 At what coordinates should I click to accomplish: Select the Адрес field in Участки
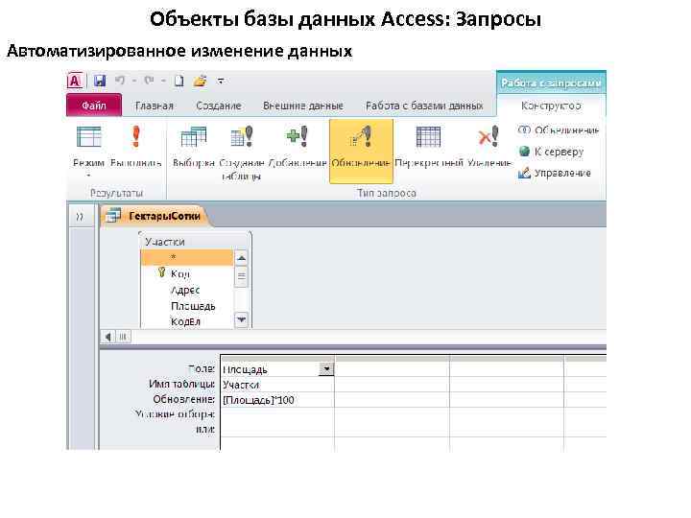[187, 290]
